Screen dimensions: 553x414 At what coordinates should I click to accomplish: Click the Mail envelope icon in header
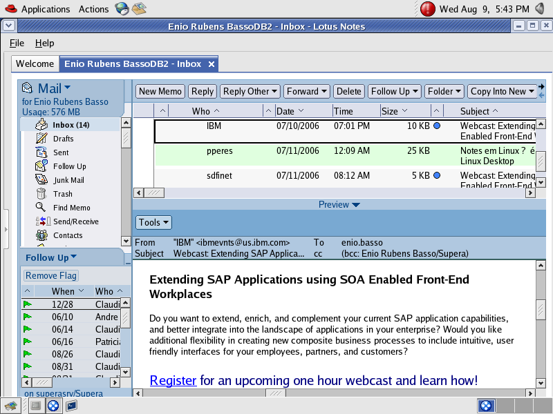tap(27, 88)
